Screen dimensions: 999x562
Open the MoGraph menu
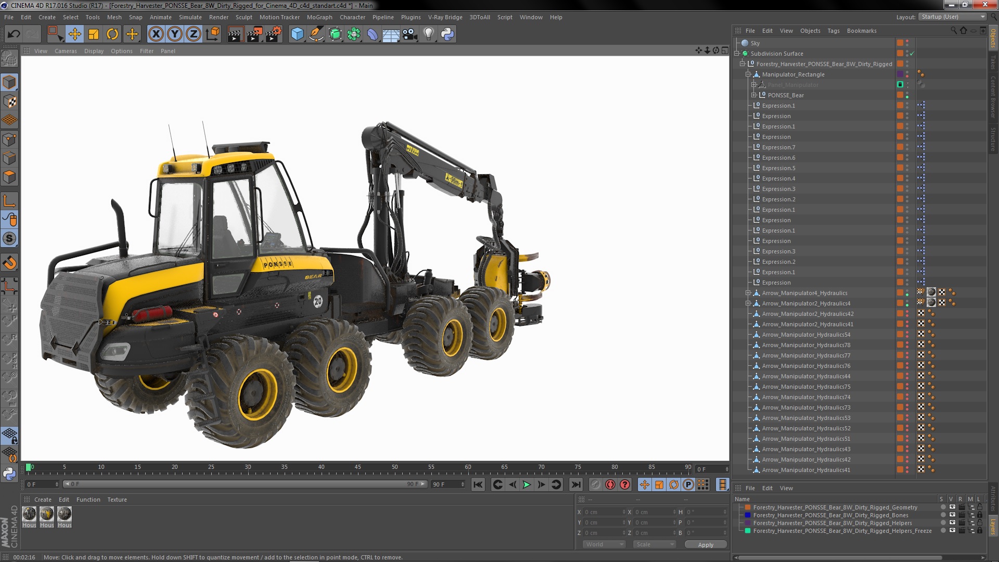(319, 17)
